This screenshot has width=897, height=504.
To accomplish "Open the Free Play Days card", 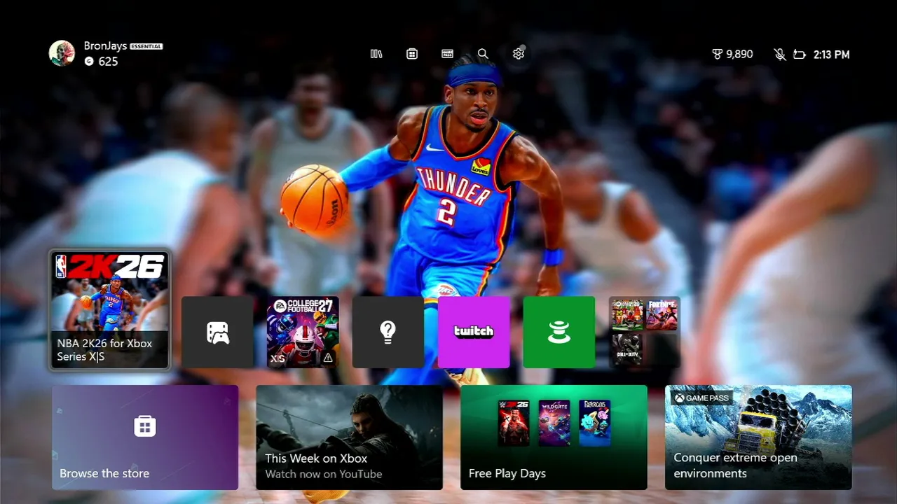I will click(x=554, y=437).
